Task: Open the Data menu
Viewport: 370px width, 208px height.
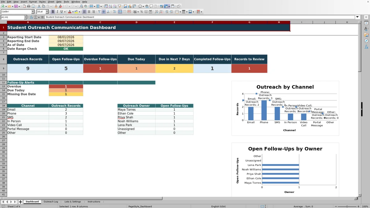Action: pos(59,2)
